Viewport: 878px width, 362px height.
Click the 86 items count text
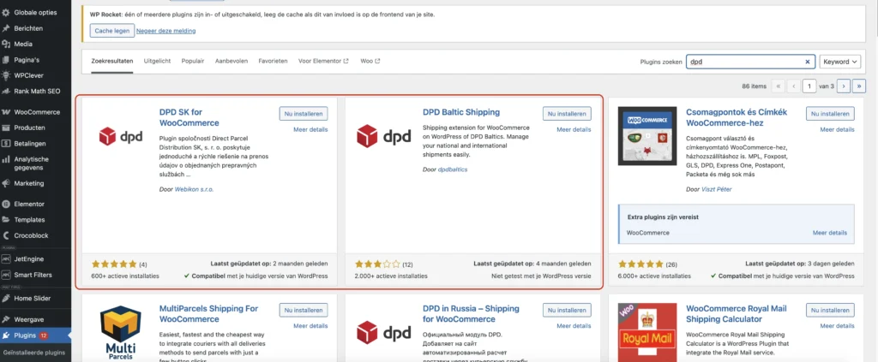click(754, 86)
